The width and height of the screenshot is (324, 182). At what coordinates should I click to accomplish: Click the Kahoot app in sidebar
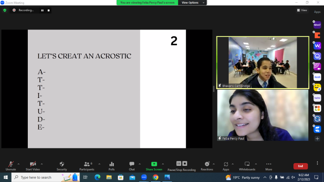click(317, 25)
